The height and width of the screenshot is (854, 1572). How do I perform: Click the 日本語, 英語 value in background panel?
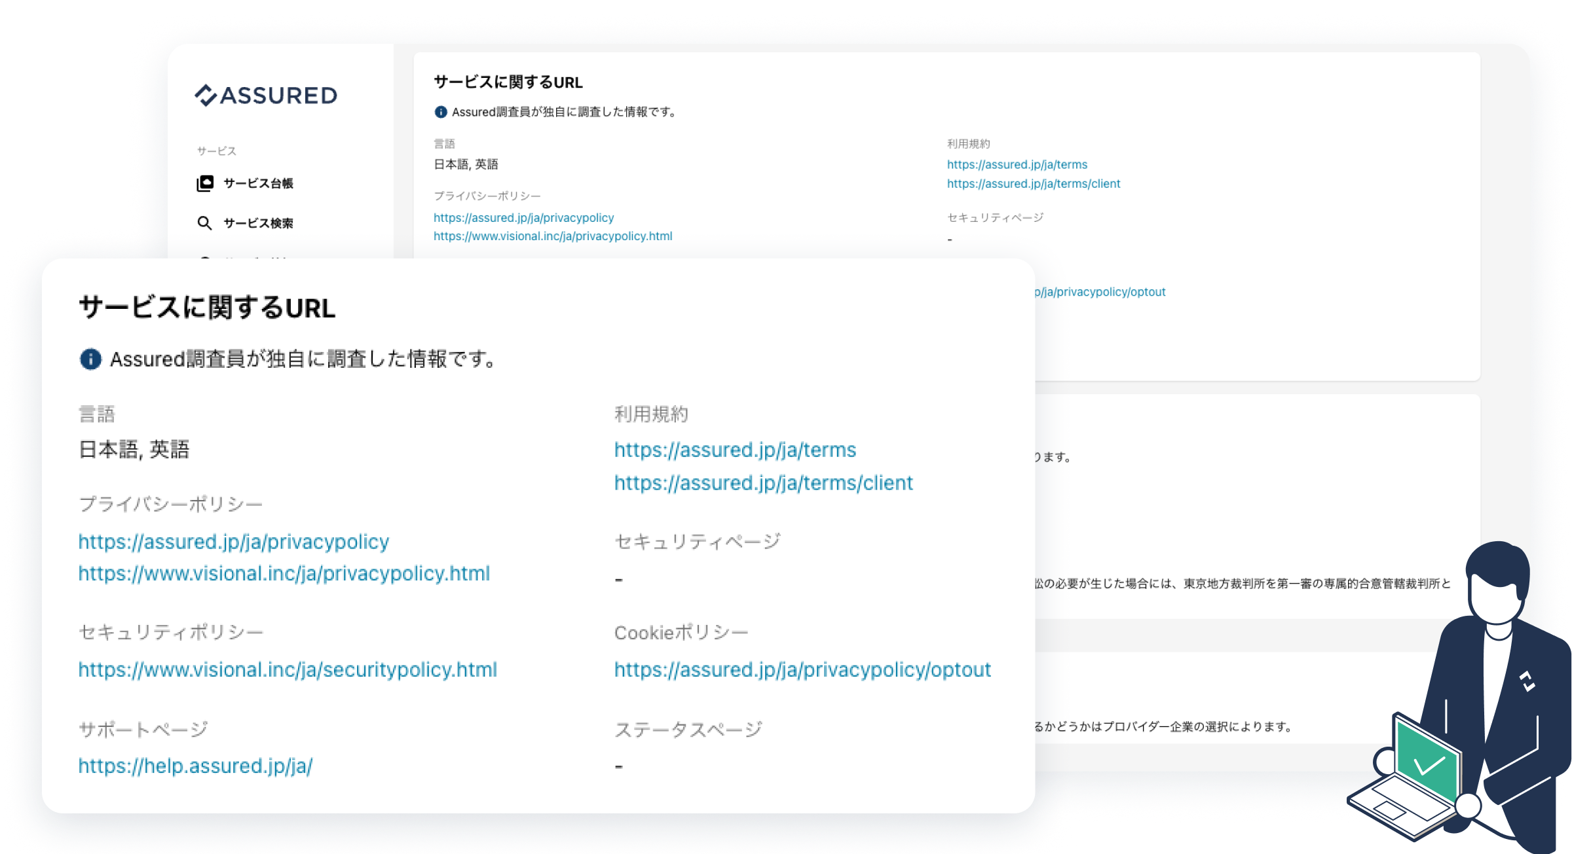tap(466, 164)
